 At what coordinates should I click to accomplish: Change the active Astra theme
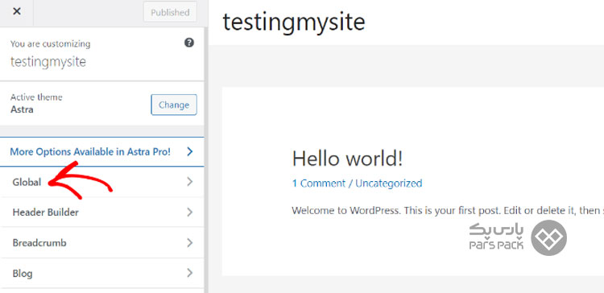pyautogui.click(x=174, y=105)
